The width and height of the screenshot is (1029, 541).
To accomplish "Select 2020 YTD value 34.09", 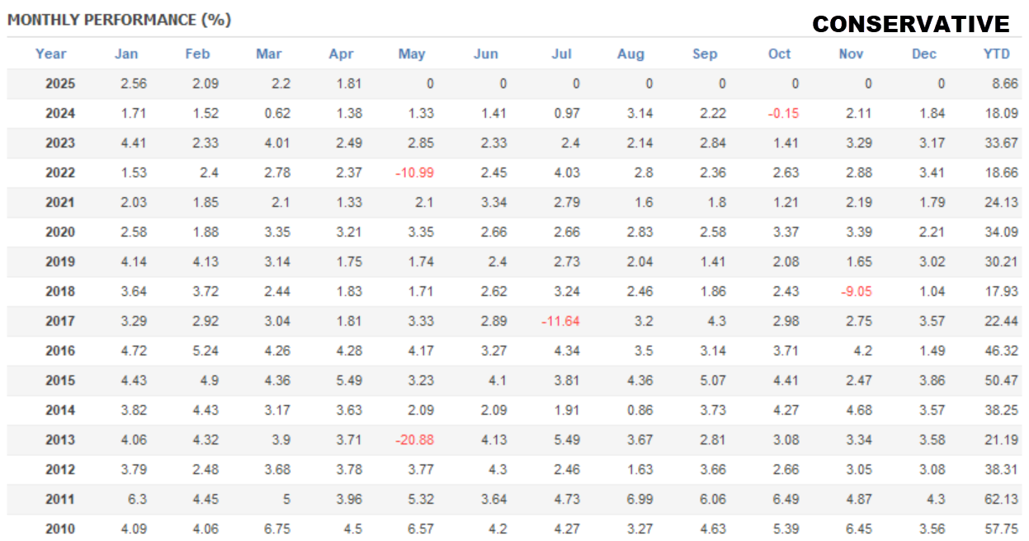I will coord(1003,232).
